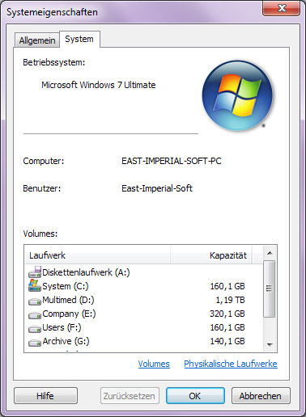Image resolution: width=306 pixels, height=417 pixels.
Task: Select the System tab
Action: [x=79, y=39]
